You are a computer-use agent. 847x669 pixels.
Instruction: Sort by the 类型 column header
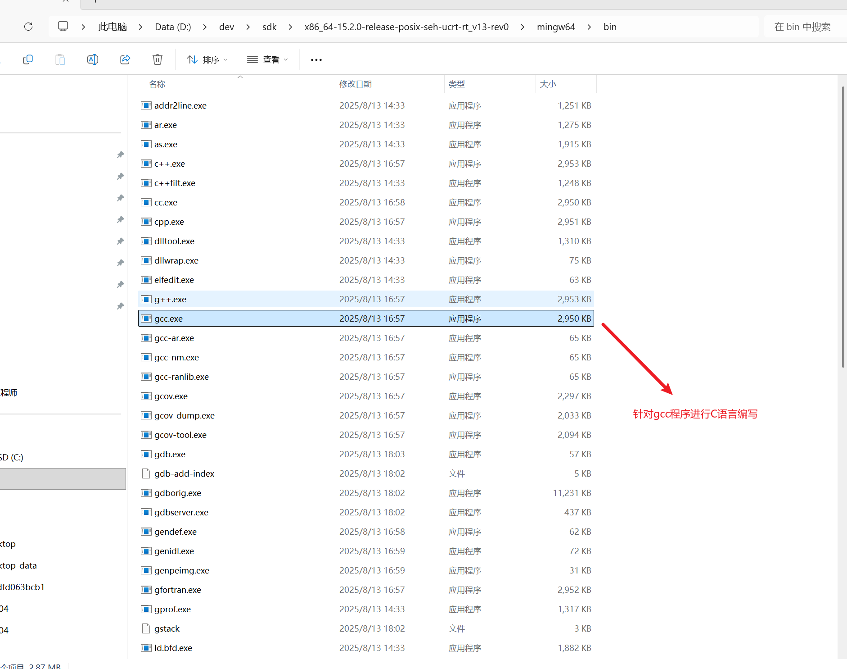point(457,84)
